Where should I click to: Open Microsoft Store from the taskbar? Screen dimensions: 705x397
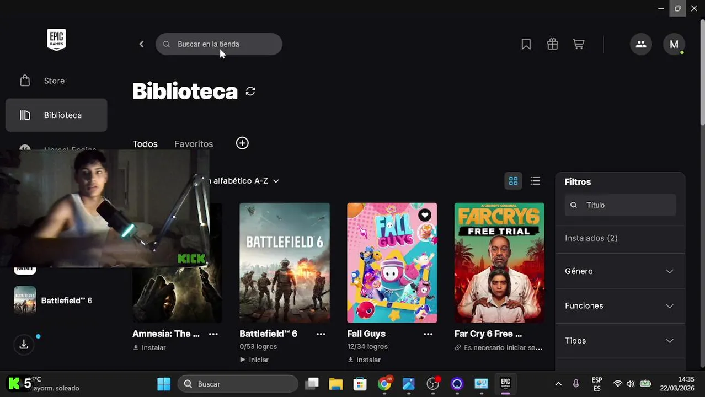(x=360, y=384)
